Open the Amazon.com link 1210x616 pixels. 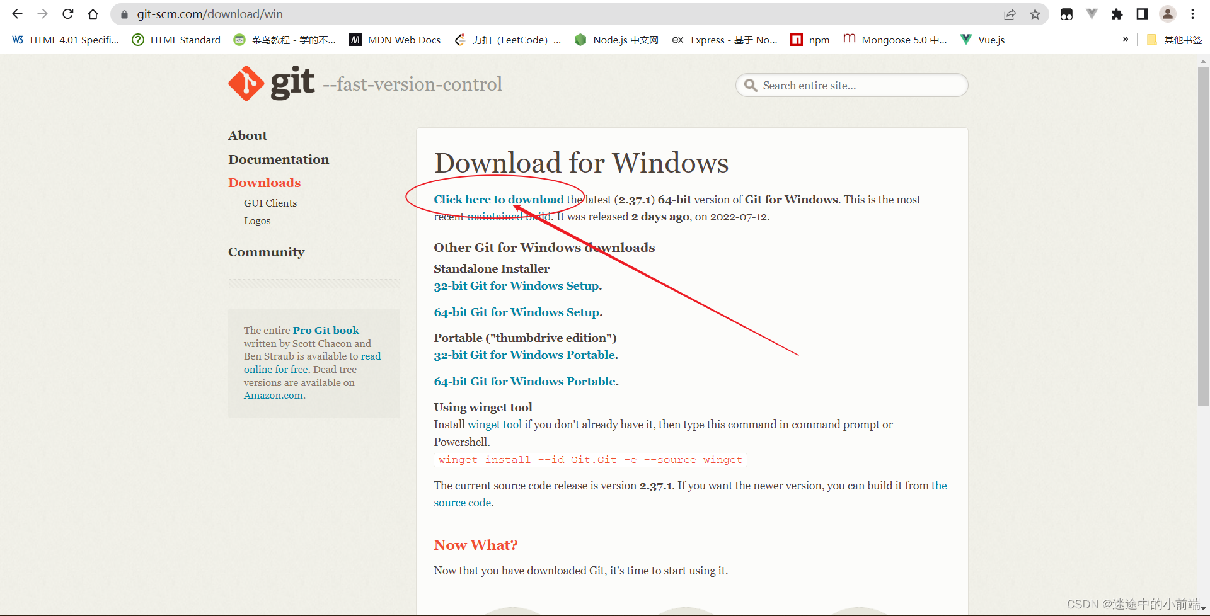click(x=275, y=396)
